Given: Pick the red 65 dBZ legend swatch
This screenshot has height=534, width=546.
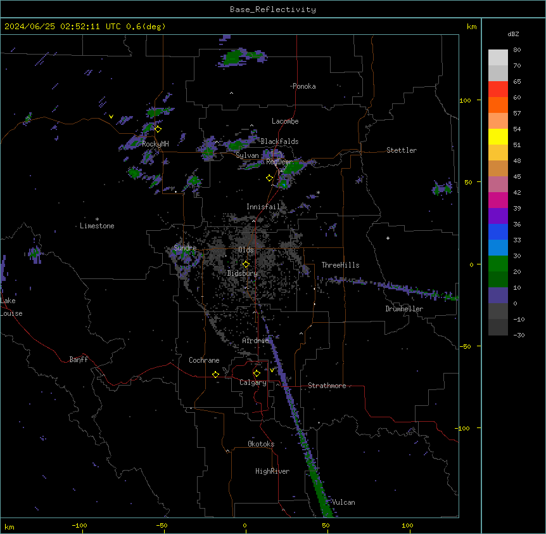Looking at the screenshot, I should coord(498,89).
